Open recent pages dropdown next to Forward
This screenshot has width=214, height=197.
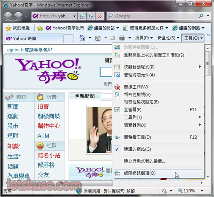(x=26, y=16)
